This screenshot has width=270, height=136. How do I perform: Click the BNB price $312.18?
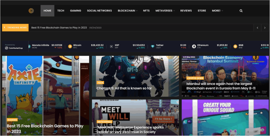tap(265, 45)
